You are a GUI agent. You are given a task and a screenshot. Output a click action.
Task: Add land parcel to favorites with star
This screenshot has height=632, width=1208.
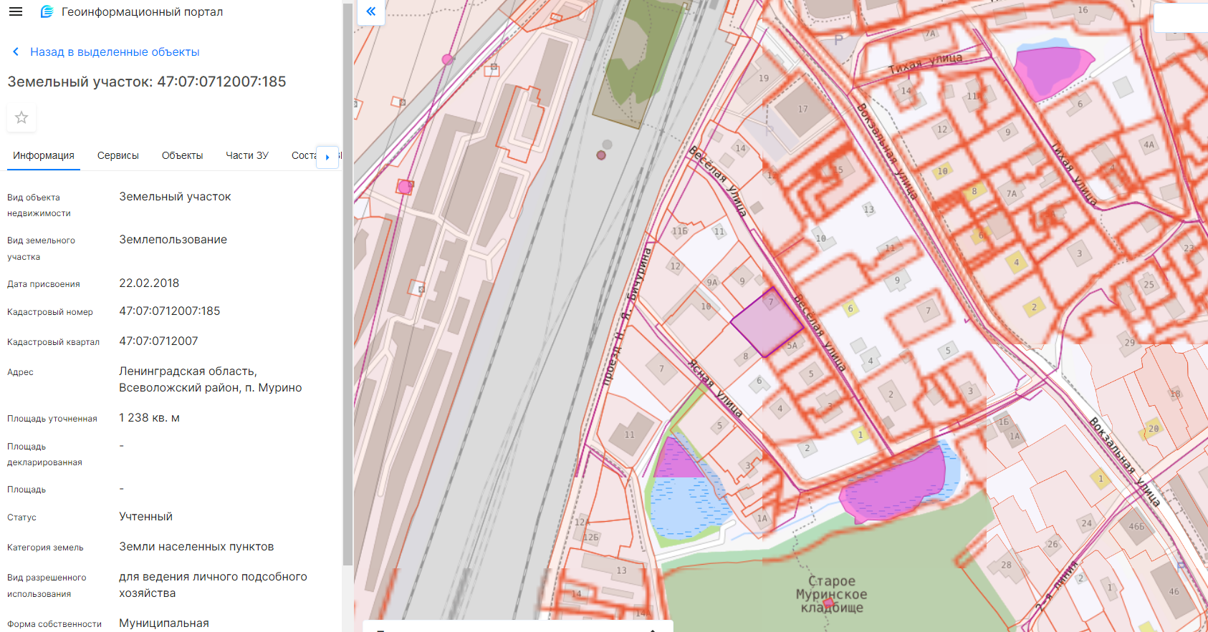pyautogui.click(x=21, y=117)
